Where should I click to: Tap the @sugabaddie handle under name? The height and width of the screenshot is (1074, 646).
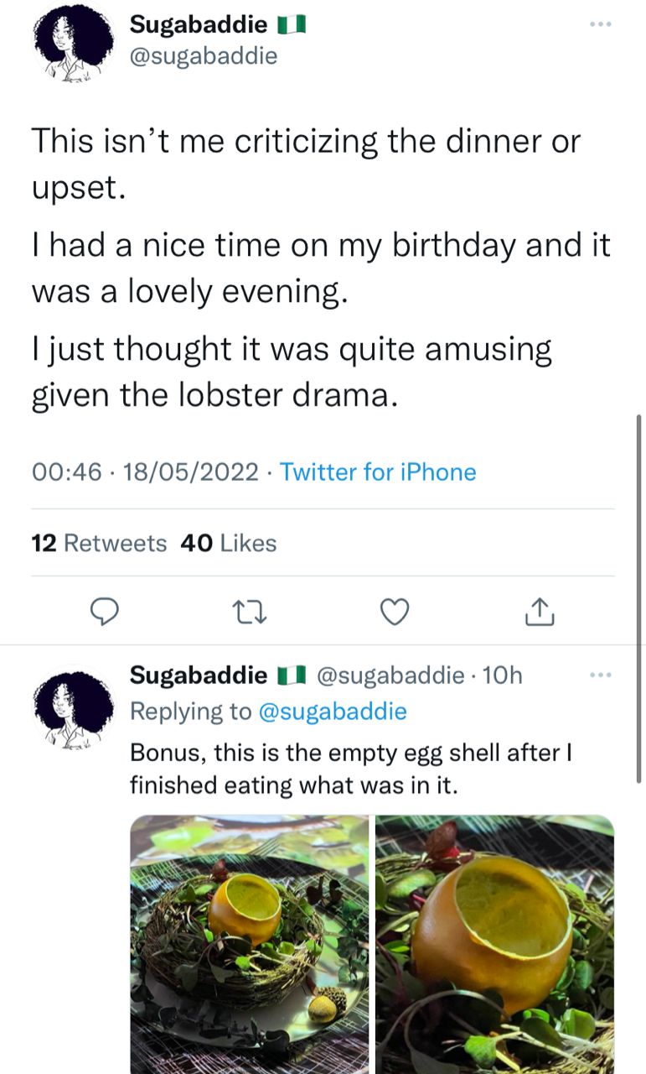point(203,57)
